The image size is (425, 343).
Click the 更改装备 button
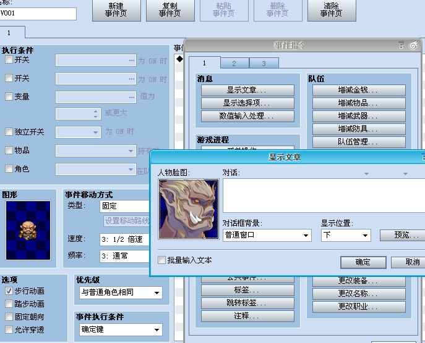point(359,281)
